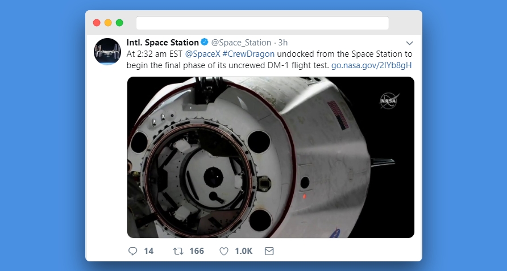Click the green maximize window button
This screenshot has width=507, height=271.
[x=119, y=23]
